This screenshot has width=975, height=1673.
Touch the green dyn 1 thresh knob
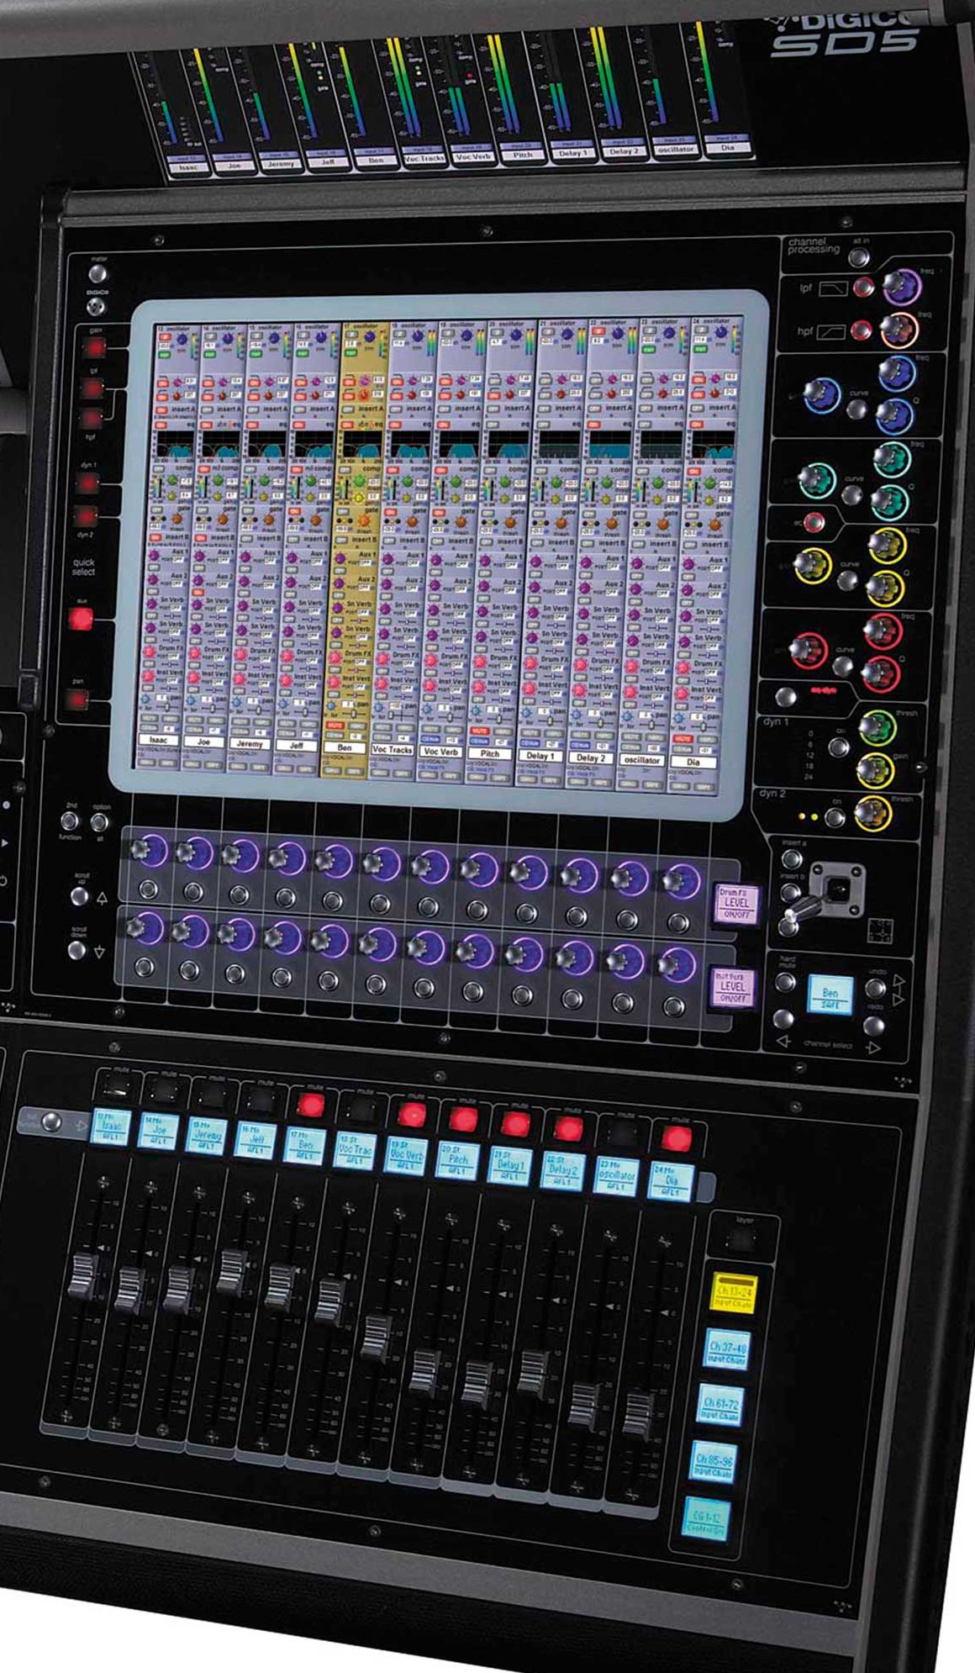coord(876,730)
